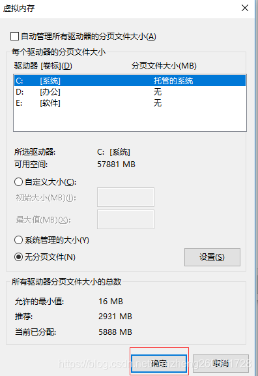The image size is (258, 376).
Task: Click the 无 value beside E: drive
Action: [x=158, y=103]
